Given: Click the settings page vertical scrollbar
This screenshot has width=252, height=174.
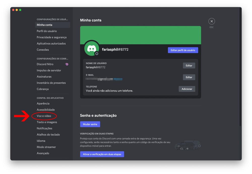Looking at the screenshot, I should pos(240,75).
